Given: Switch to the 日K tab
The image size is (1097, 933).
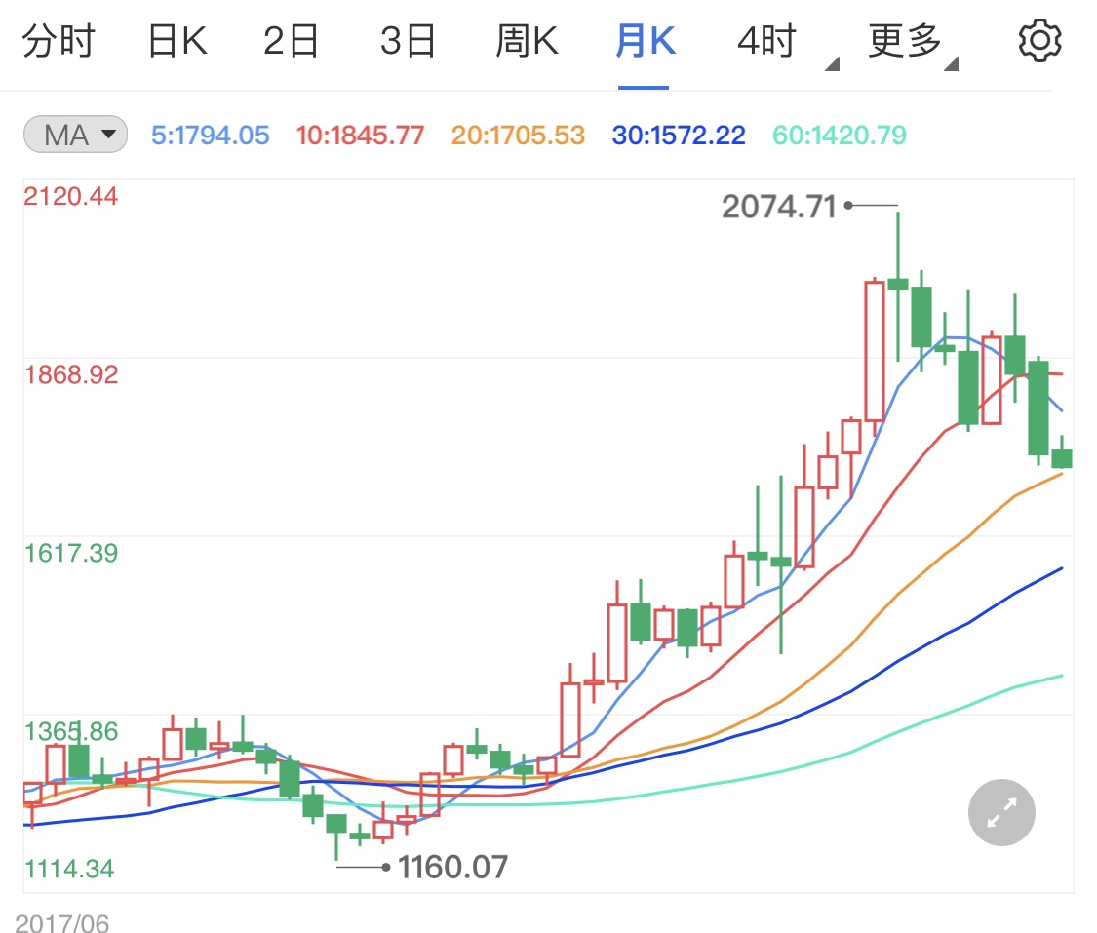Looking at the screenshot, I should click(177, 41).
